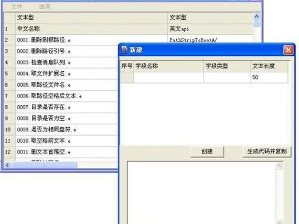
Task: Select row 0011.删文本首尾空.e
Action: tap(67, 152)
